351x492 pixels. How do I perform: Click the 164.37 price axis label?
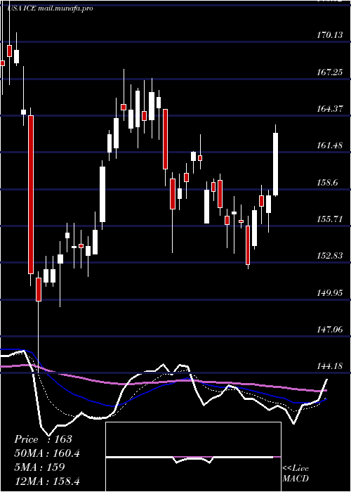click(x=329, y=109)
